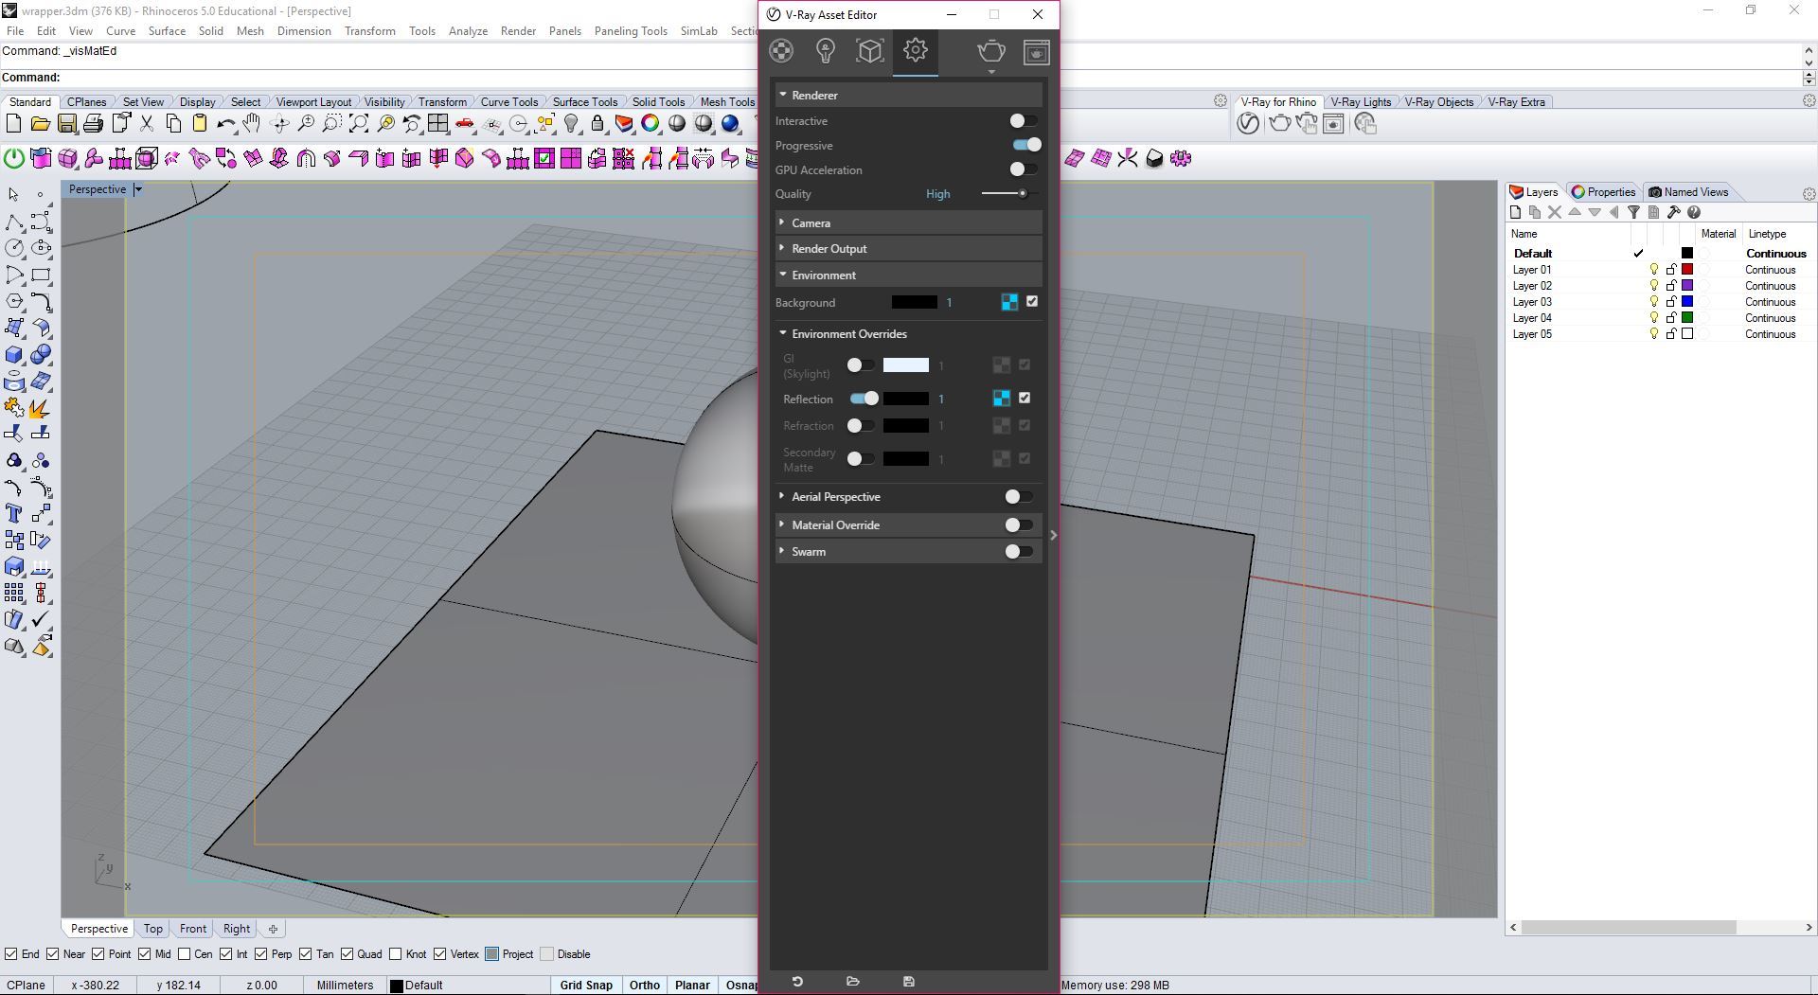Toggle the GPU Acceleration switch
The image size is (1818, 995).
tap(1023, 169)
